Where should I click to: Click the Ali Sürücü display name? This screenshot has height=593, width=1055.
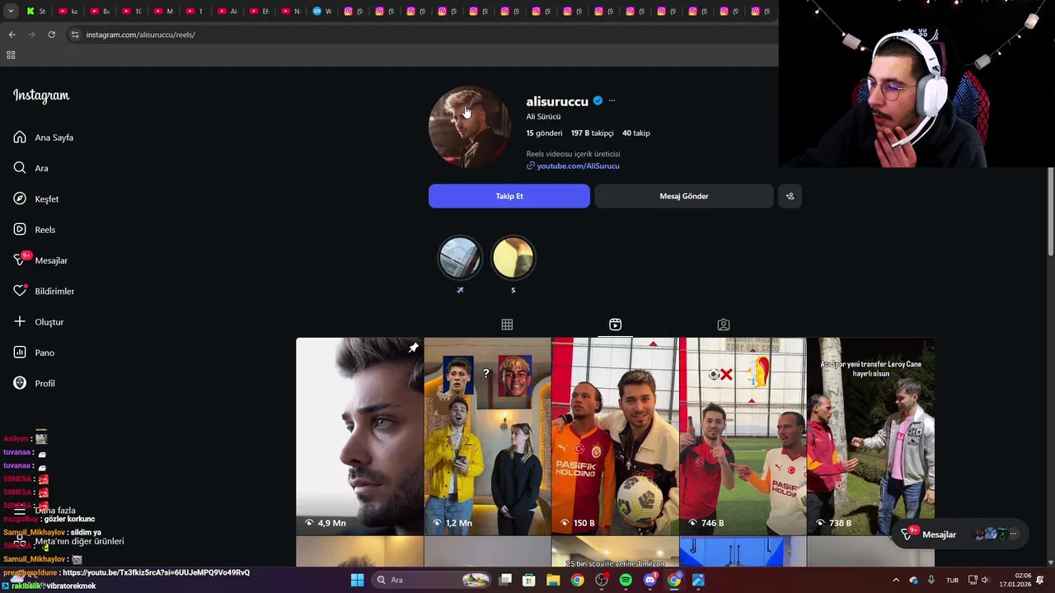pos(543,116)
